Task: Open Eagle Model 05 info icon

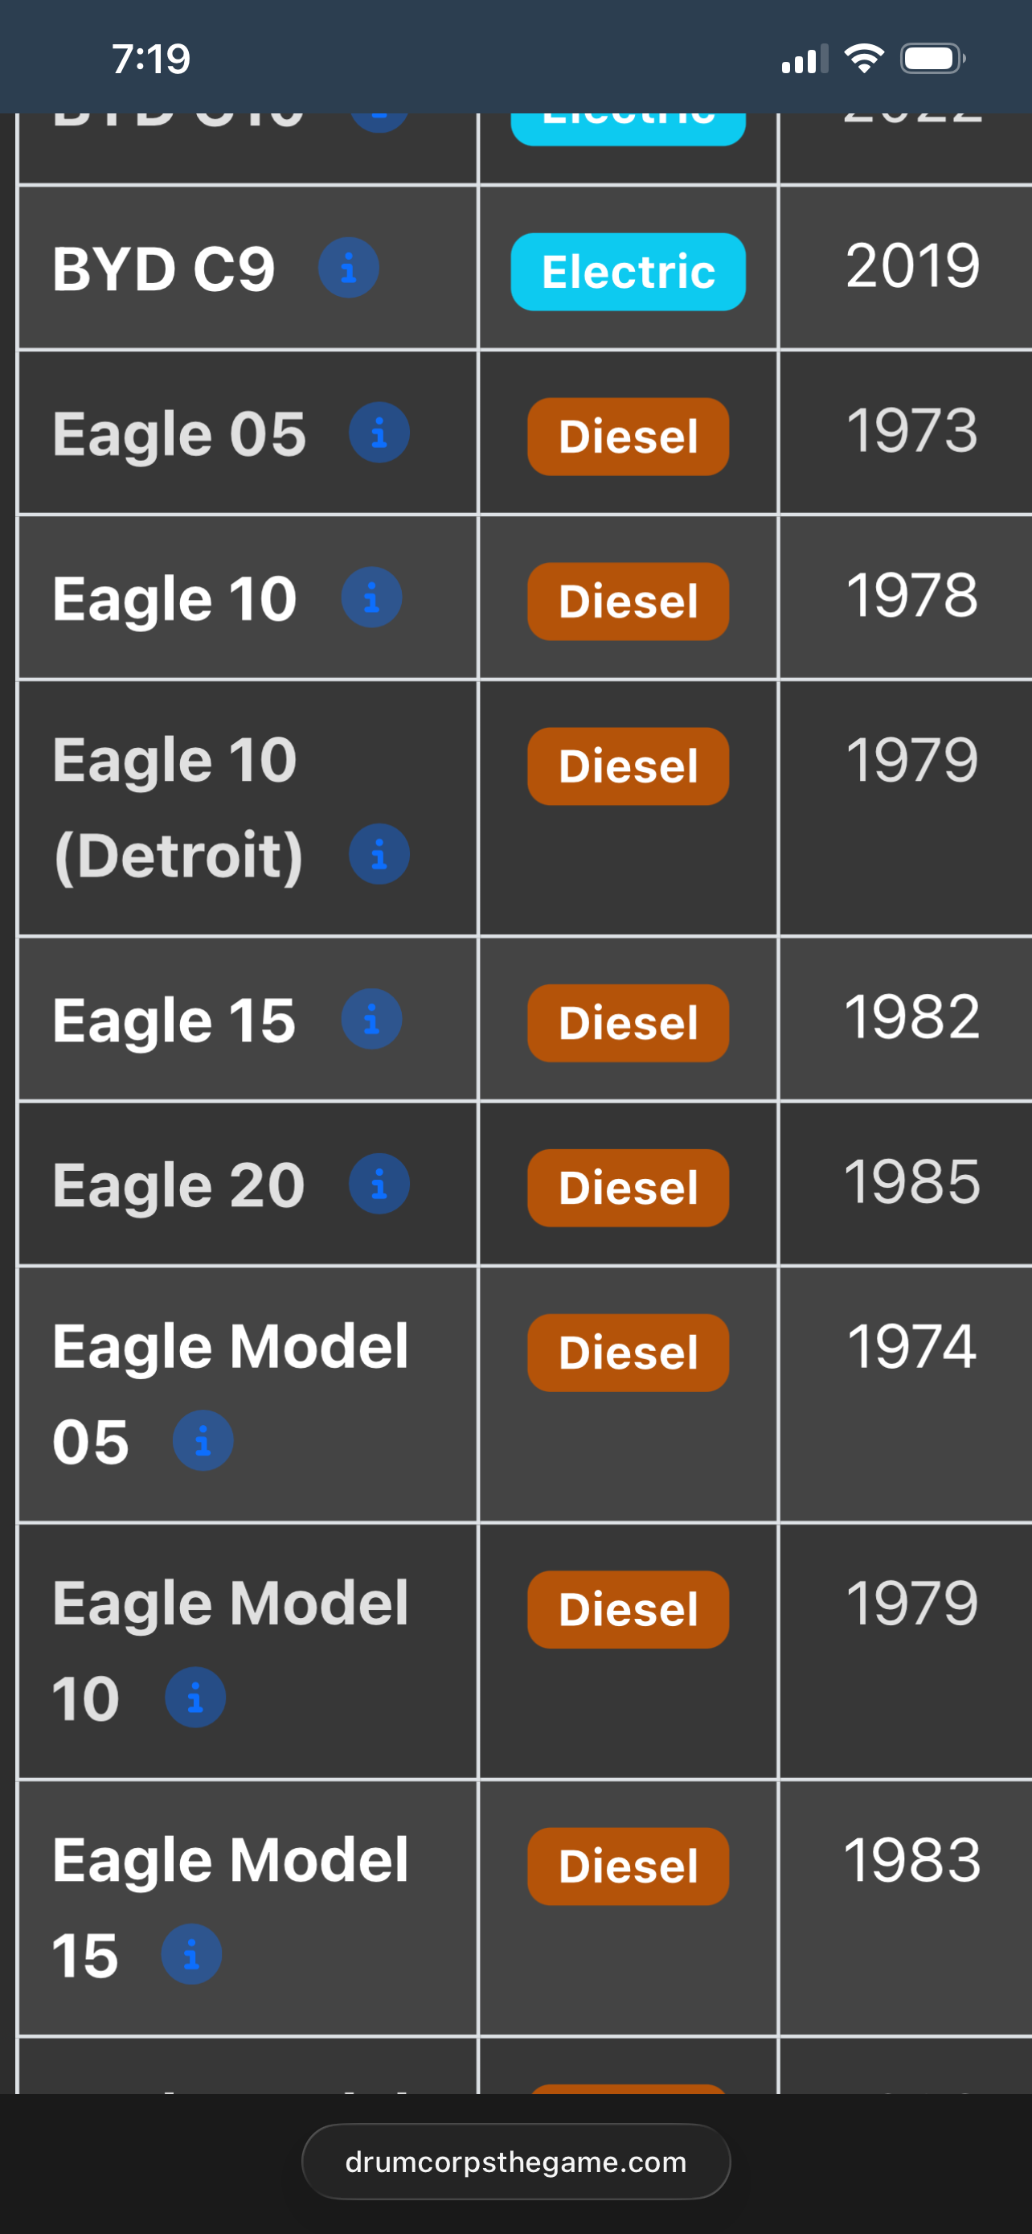Action: coord(203,1440)
